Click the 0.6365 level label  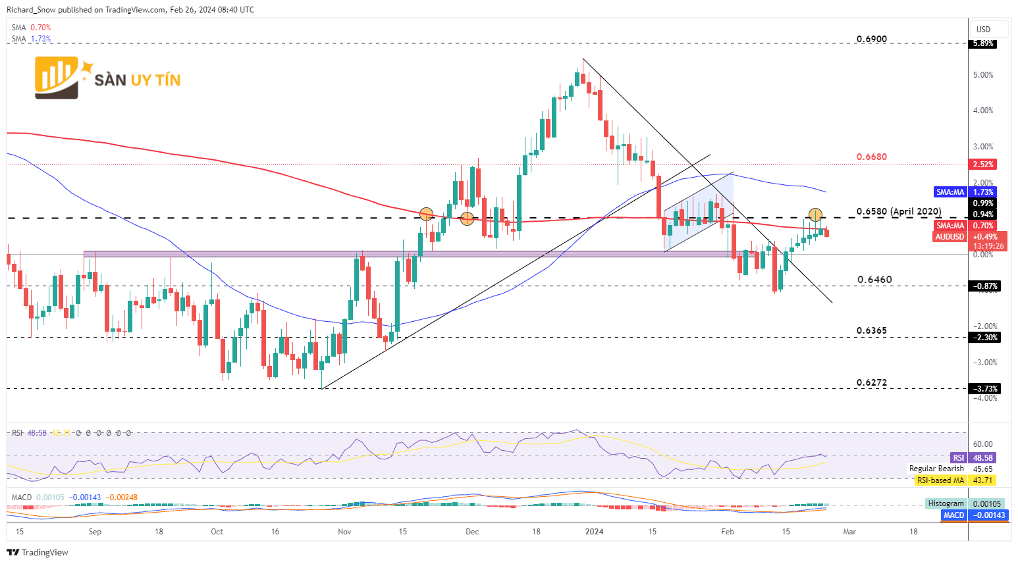click(x=872, y=330)
